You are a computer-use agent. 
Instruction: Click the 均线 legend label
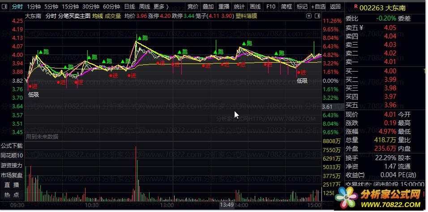pos(98,16)
